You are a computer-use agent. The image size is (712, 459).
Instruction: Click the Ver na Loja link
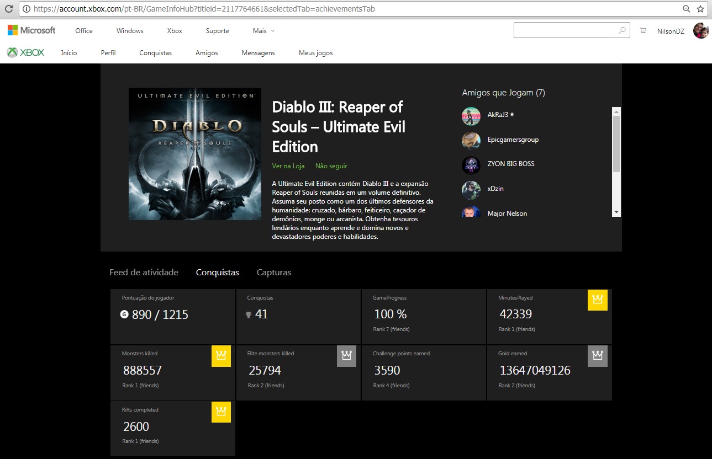coord(288,166)
